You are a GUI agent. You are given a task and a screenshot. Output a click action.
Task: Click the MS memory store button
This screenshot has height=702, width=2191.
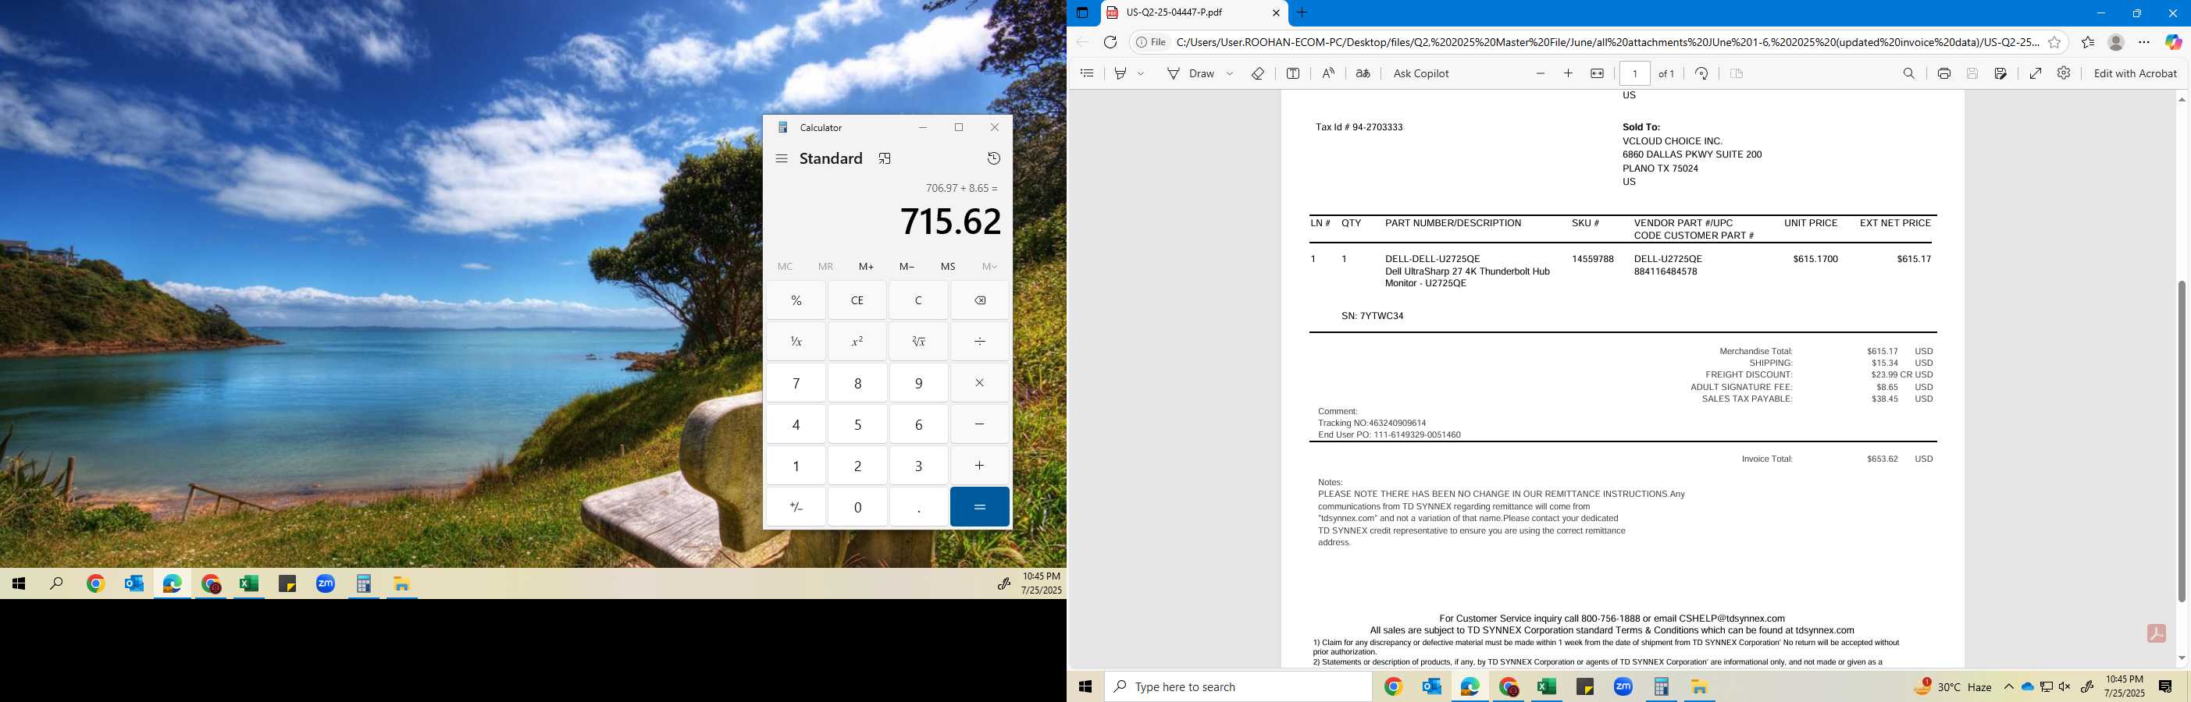point(947,266)
